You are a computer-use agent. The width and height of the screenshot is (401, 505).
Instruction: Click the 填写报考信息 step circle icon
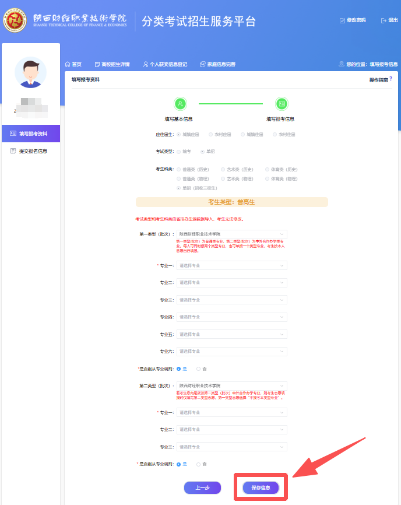point(282,104)
